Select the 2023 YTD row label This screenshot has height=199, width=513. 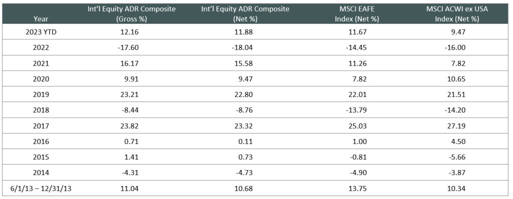(x=41, y=32)
